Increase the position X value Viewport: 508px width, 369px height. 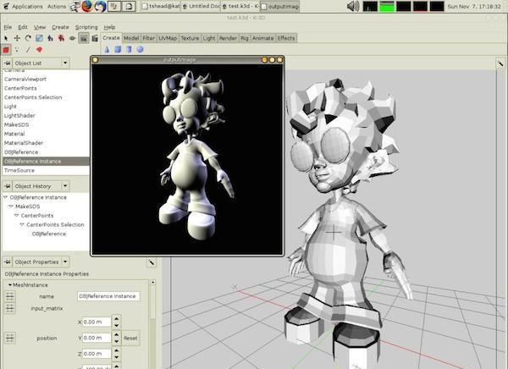tap(116, 318)
